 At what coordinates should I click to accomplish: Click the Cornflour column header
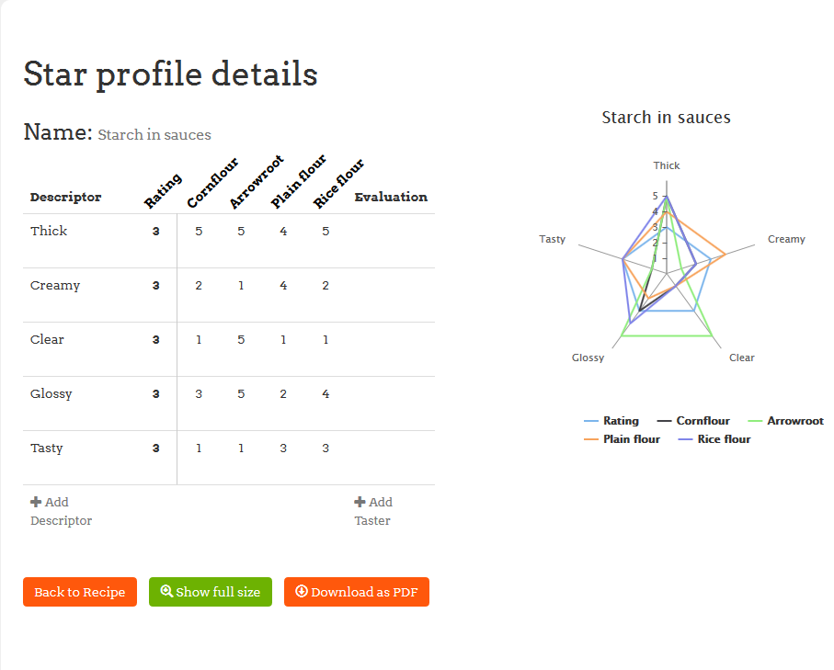tap(211, 184)
